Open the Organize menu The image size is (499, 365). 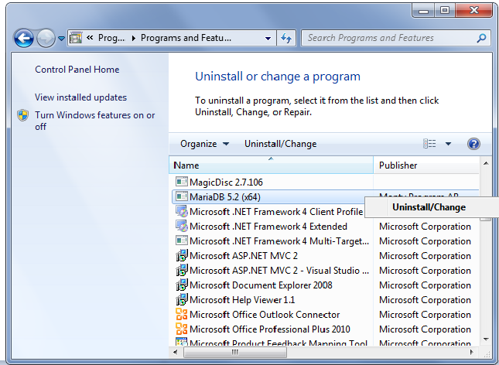204,144
